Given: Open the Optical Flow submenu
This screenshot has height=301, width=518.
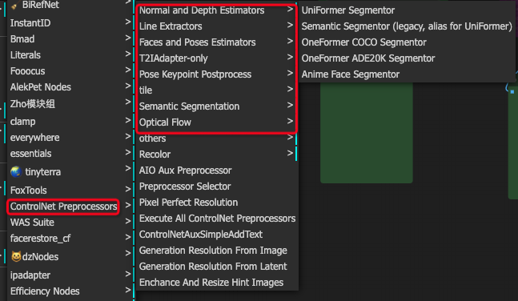Looking at the screenshot, I should click(x=216, y=122).
